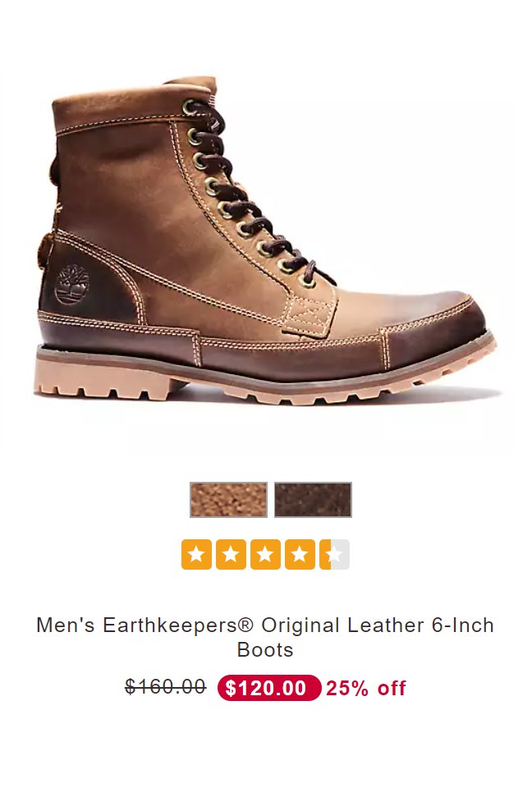Click the 25% off discount label
Image resolution: width=532 pixels, height=811 pixels.
click(366, 688)
